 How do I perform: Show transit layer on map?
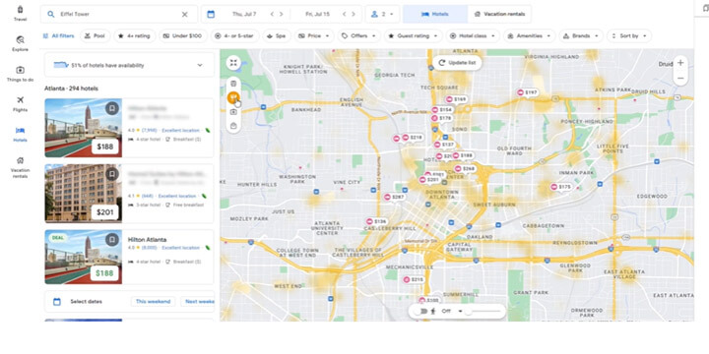click(233, 84)
